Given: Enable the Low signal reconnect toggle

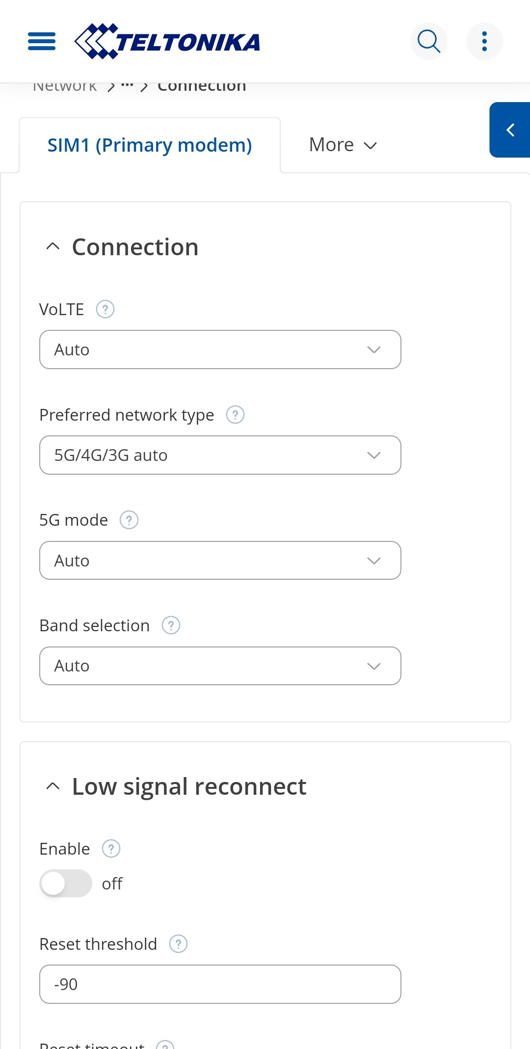Looking at the screenshot, I should pos(66,884).
